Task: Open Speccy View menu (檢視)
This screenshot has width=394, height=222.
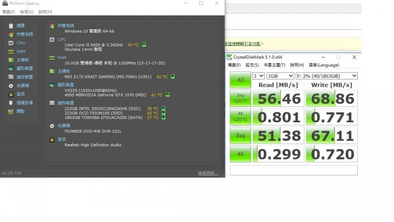Action: coord(27,12)
